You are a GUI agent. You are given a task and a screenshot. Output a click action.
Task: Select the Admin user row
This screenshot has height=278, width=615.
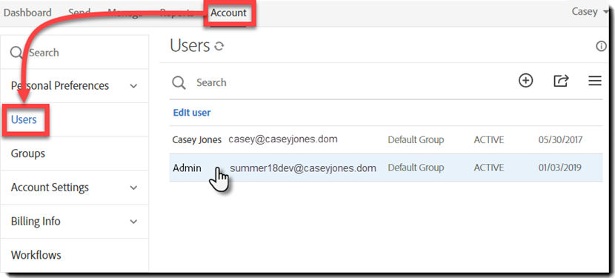tap(386, 168)
